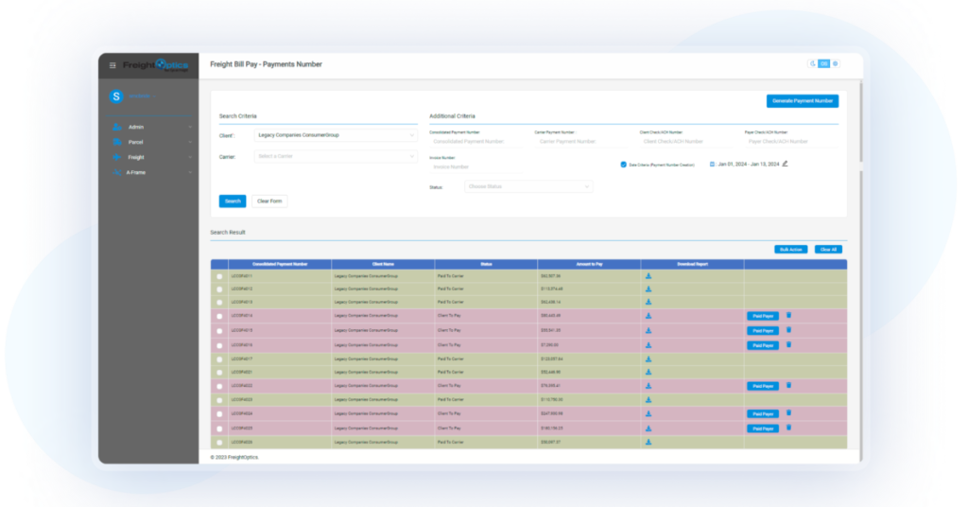The width and height of the screenshot is (968, 507).
Task: Click the hamburger menu icon beside FreightOptics logo
Action: [112, 65]
